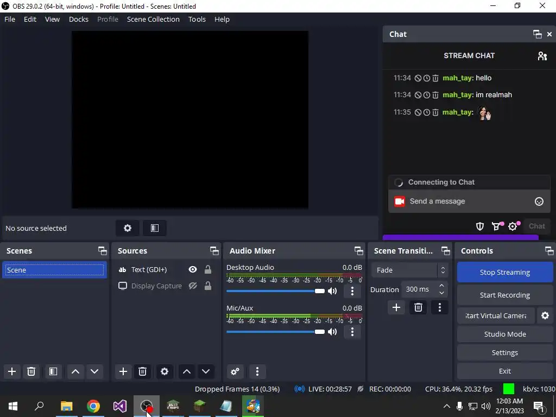Float the Controls dock
The image size is (556, 417).
point(549,251)
